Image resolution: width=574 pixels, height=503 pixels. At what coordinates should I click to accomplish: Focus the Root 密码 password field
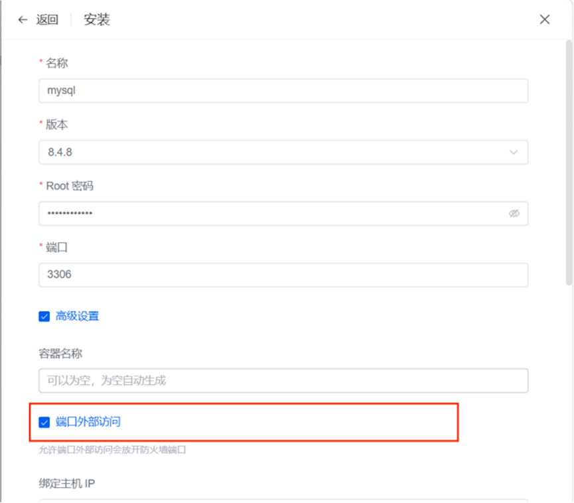tap(283, 214)
